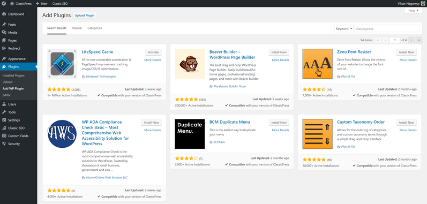Open More Details for BCM Duplicate Menu

(281, 130)
